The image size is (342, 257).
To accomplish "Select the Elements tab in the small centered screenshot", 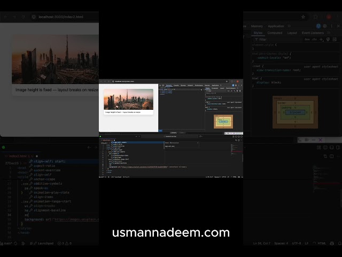I will pos(169,85).
